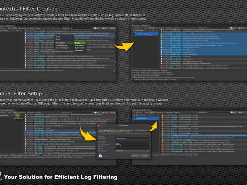The image size is (247, 185).
Task: Switch to Watchers (1) tab in the SystemConfig filter window
Action: (160, 28)
